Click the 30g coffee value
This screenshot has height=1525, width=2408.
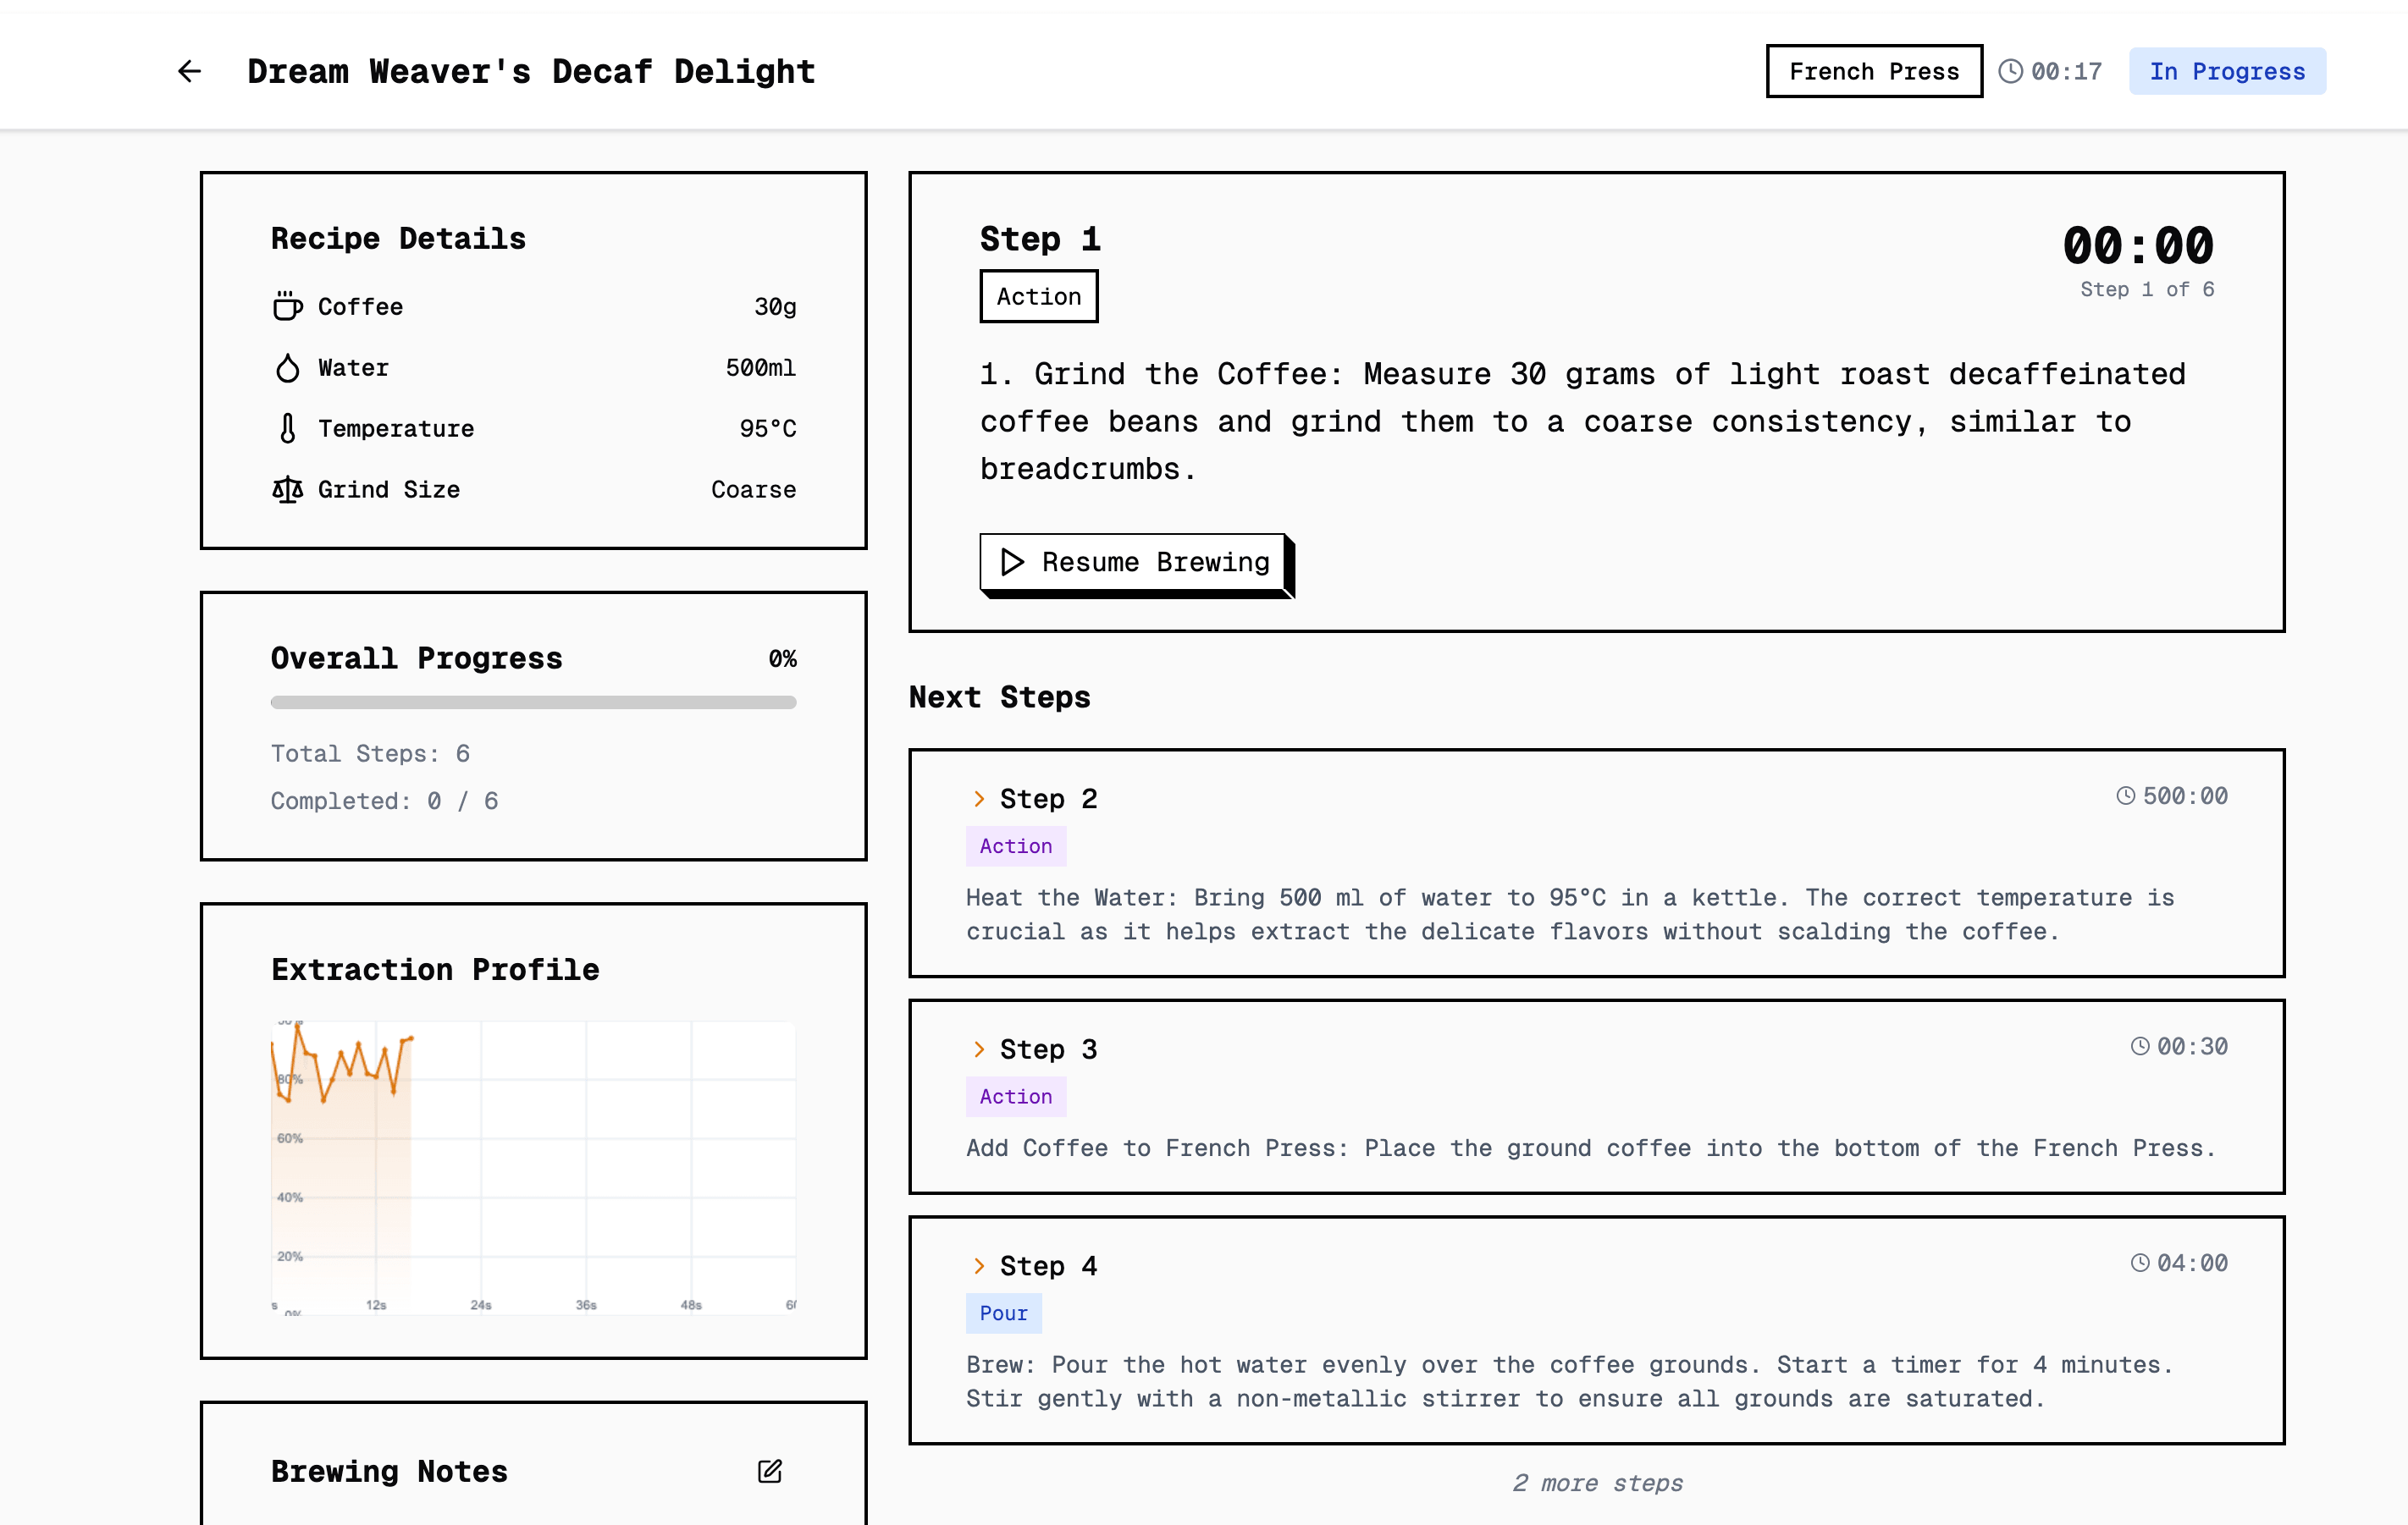(775, 307)
